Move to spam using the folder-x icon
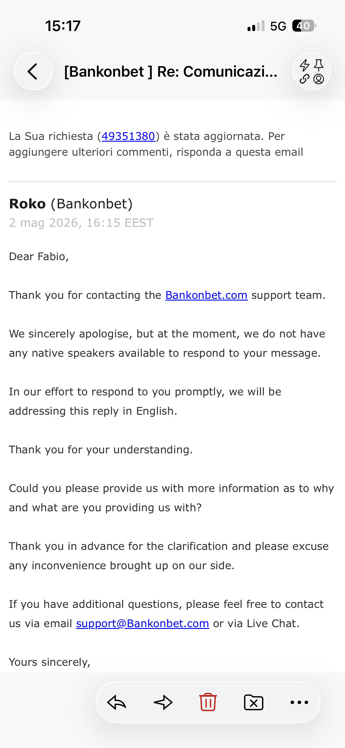This screenshot has width=345, height=748. click(253, 702)
